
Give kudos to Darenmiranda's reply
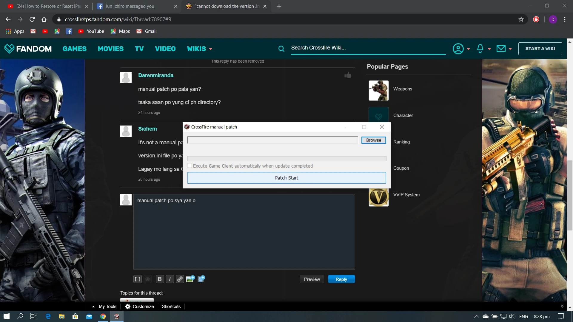pyautogui.click(x=348, y=75)
